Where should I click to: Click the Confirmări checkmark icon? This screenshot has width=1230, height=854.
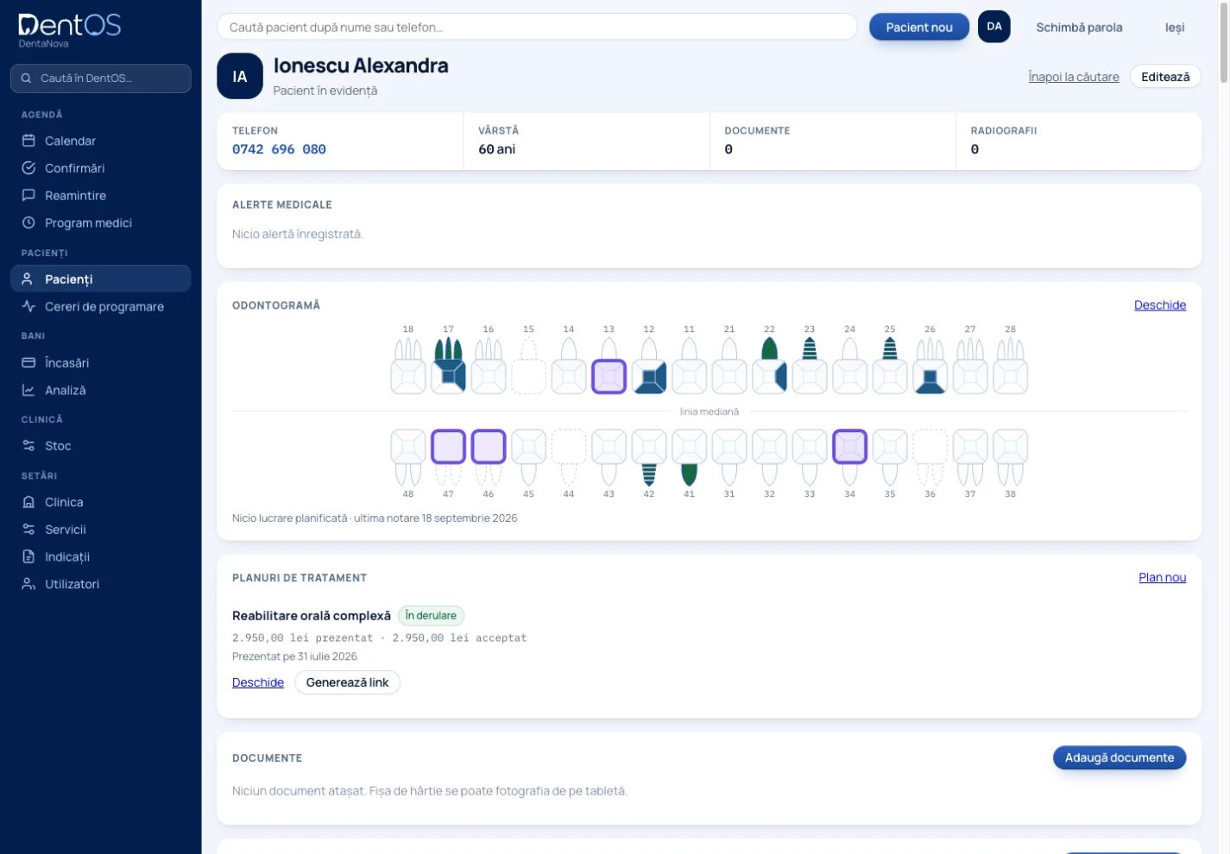pyautogui.click(x=28, y=168)
